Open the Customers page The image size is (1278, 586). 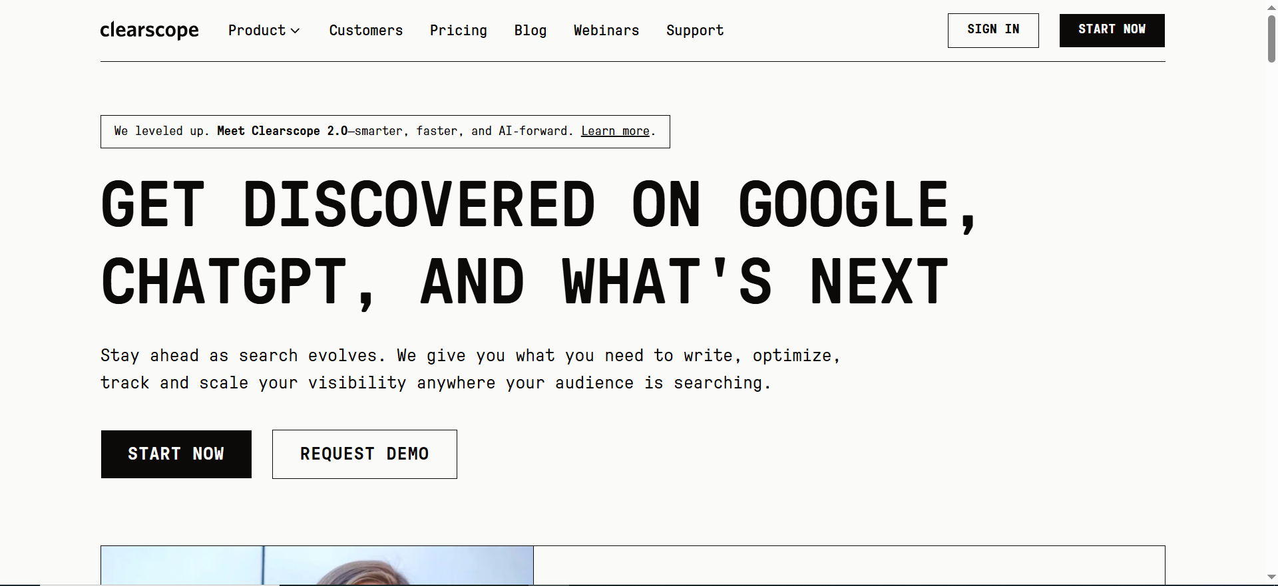point(366,31)
